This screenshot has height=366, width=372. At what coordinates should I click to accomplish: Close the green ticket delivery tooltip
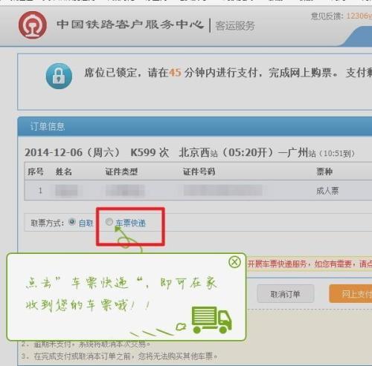tap(234, 262)
